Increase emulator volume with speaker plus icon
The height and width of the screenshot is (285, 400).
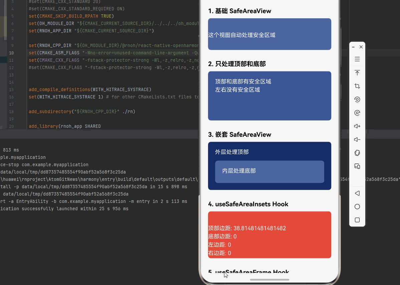pos(357,126)
